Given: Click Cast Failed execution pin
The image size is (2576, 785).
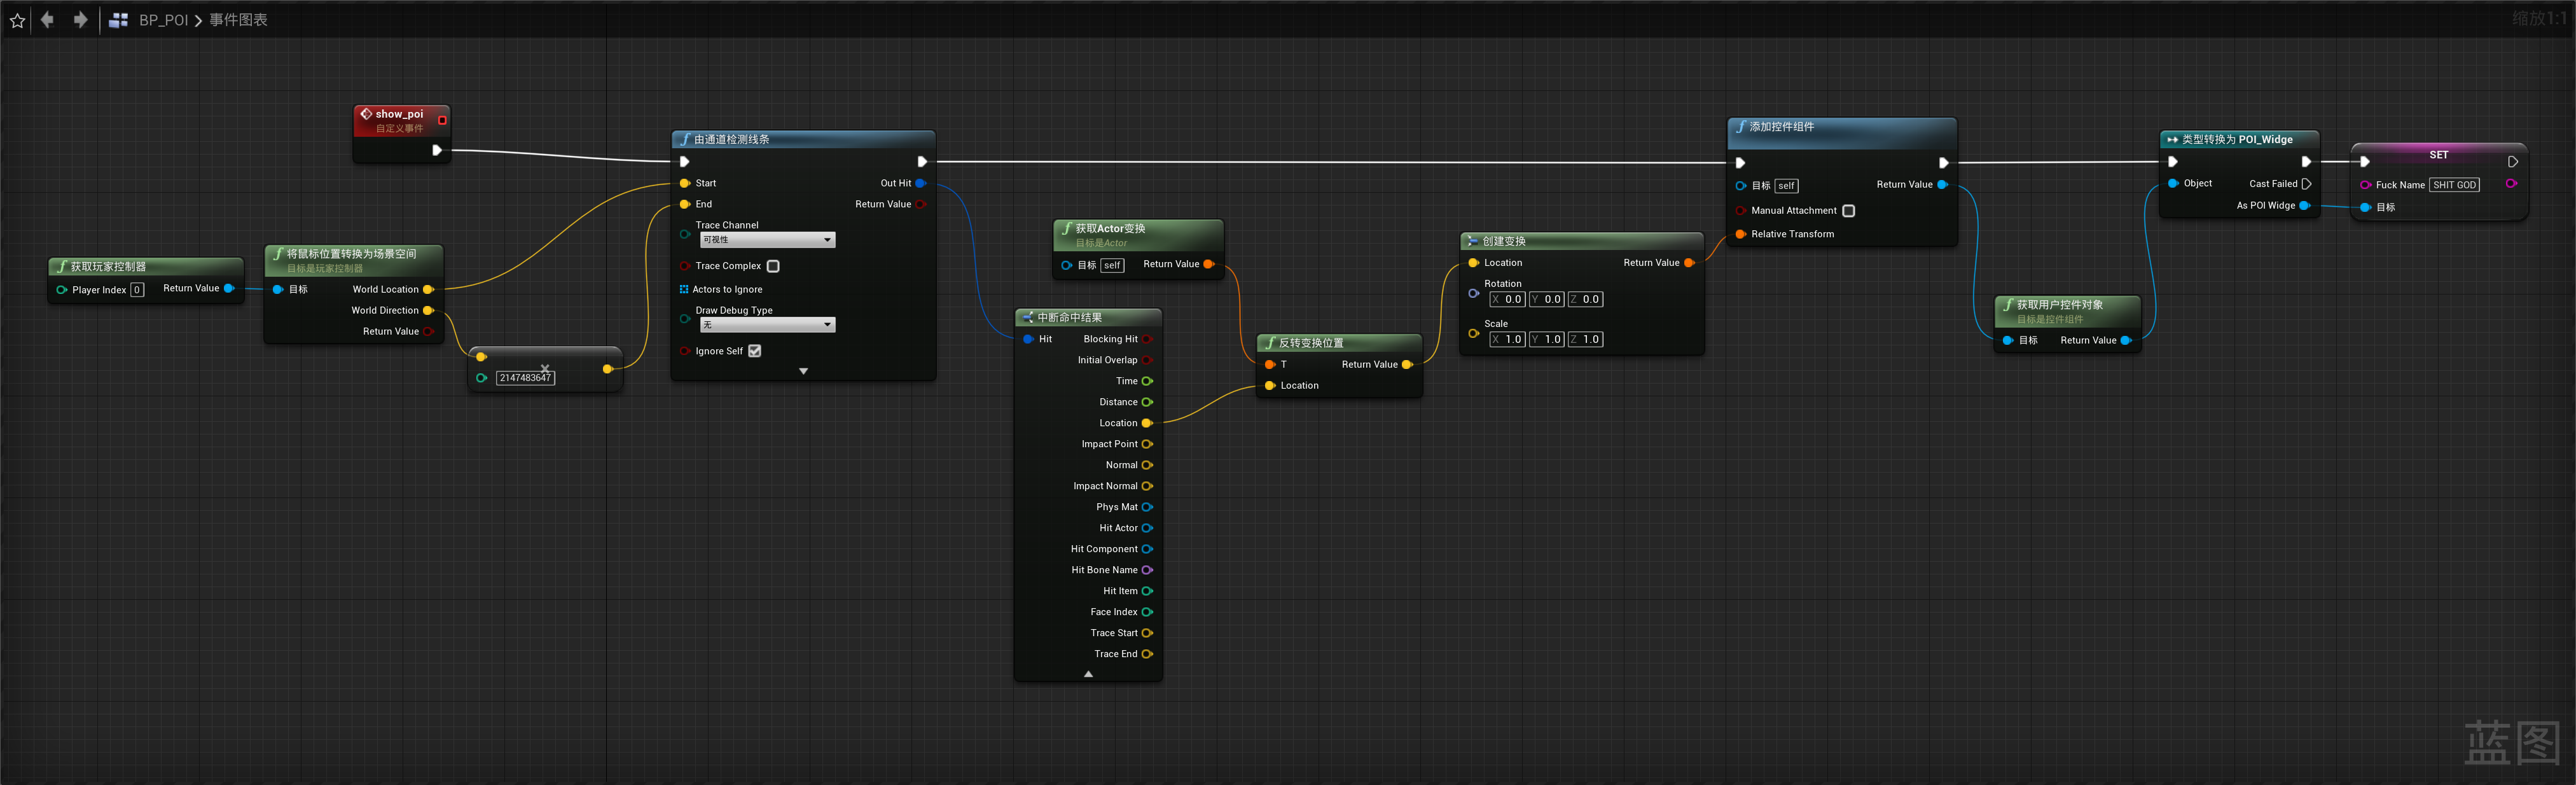Looking at the screenshot, I should click(x=2306, y=184).
